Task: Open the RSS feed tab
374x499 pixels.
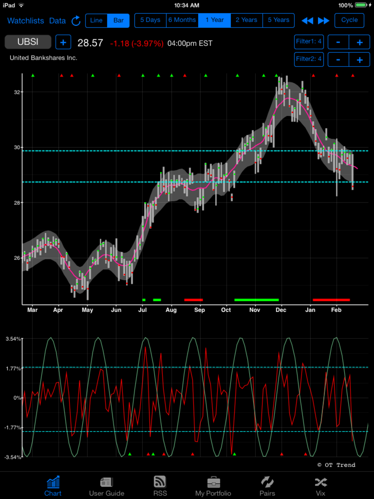Action: (160, 486)
